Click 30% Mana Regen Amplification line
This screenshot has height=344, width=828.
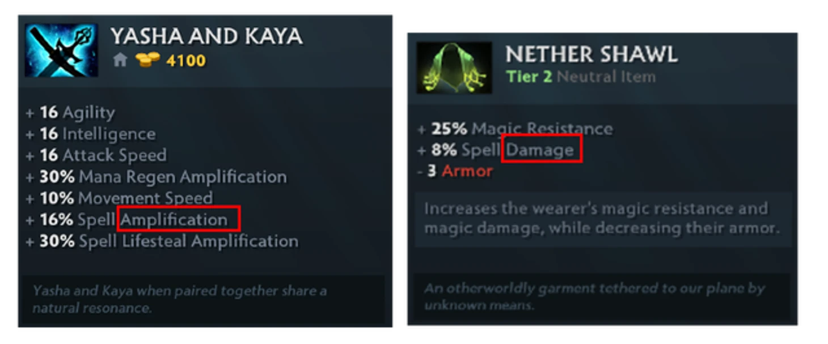pos(157,177)
